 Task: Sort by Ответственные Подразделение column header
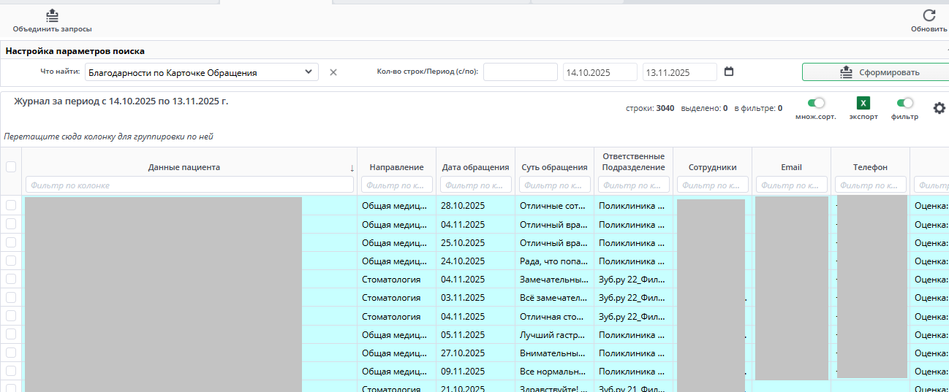pyautogui.click(x=634, y=162)
